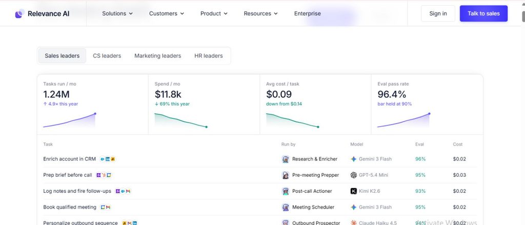Click the $11.8k spend value
525x225 pixels.
click(x=168, y=94)
